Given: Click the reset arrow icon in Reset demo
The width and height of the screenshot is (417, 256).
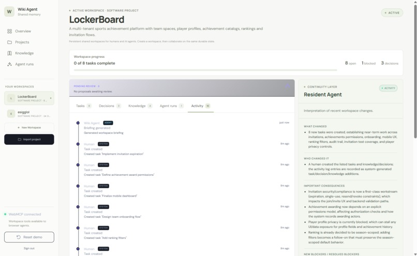Looking at the screenshot, I should click(x=18, y=237).
